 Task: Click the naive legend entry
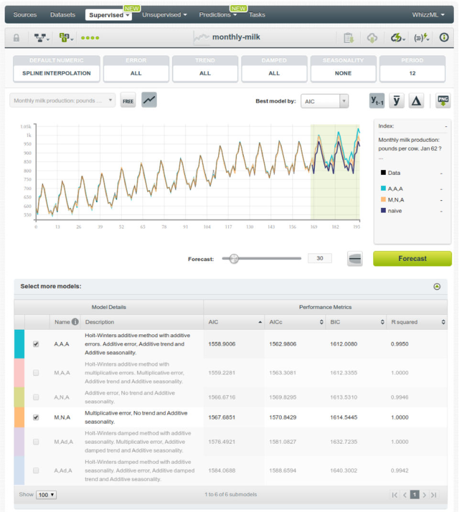(x=391, y=211)
